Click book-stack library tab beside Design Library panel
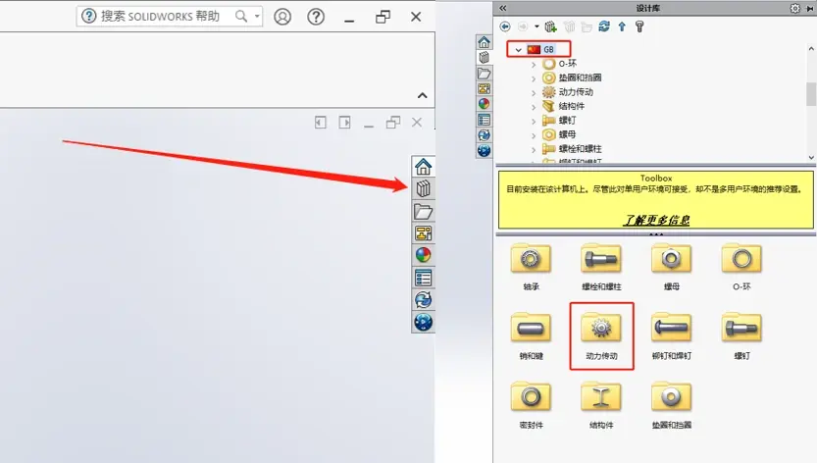 coord(485,57)
